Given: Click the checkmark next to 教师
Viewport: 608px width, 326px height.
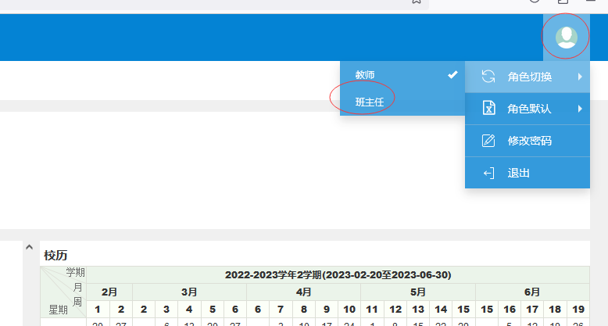Looking at the screenshot, I should tap(452, 75).
